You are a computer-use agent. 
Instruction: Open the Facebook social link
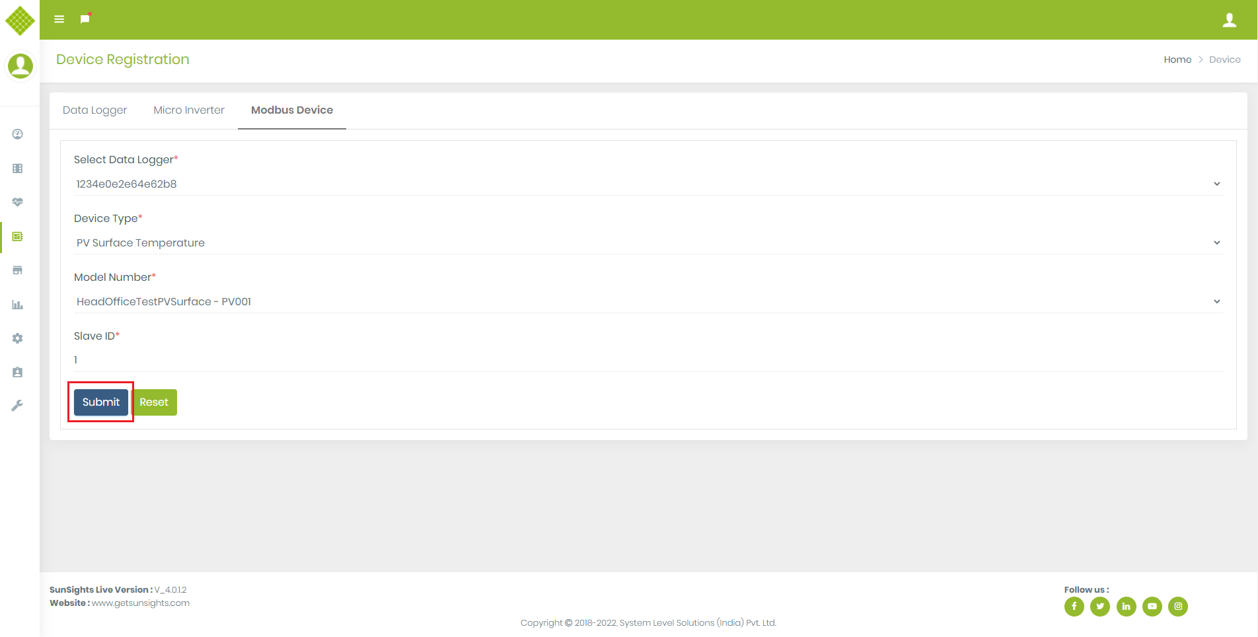pyautogui.click(x=1074, y=607)
